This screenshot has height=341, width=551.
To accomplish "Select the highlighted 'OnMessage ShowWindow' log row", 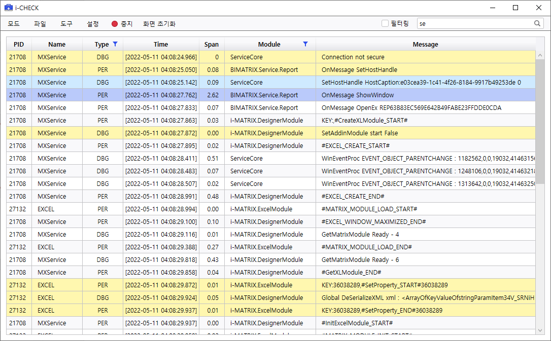I will point(254,95).
